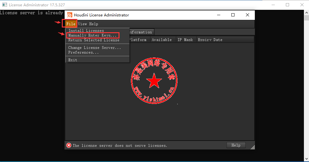Click the console scrollbar down arrow
Screen dimensions: 309x162
point(307,159)
